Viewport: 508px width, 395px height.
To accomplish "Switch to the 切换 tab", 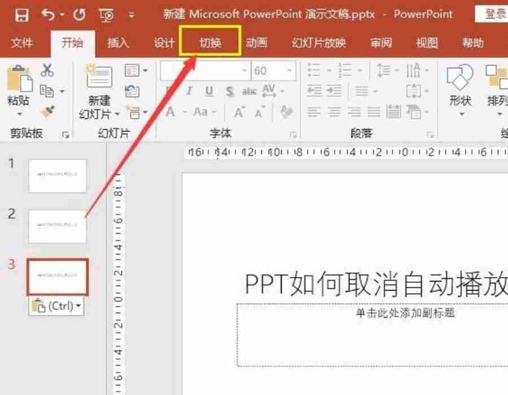I will click(x=210, y=42).
